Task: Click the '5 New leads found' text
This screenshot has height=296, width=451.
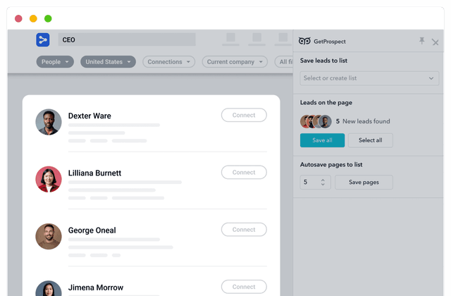Action: [x=363, y=121]
